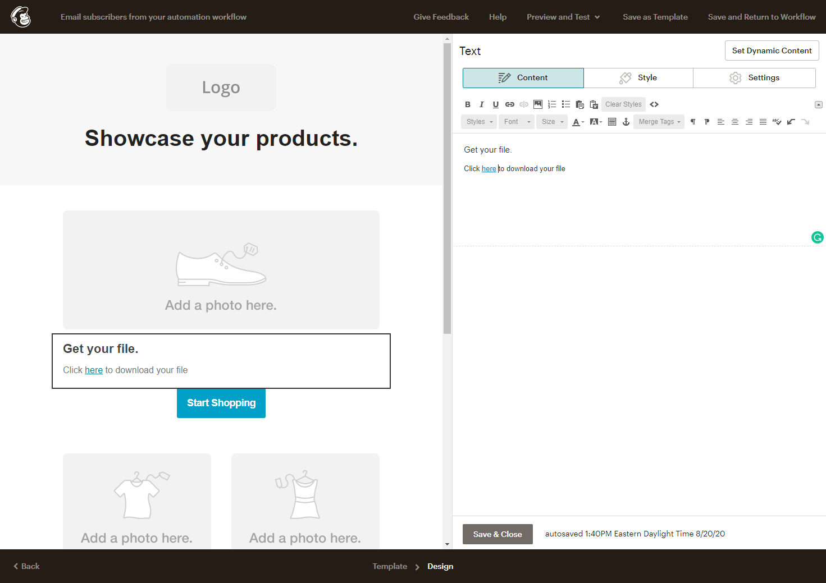Viewport: 826px width, 583px height.
Task: Insert a numbered list
Action: pyautogui.click(x=552, y=104)
